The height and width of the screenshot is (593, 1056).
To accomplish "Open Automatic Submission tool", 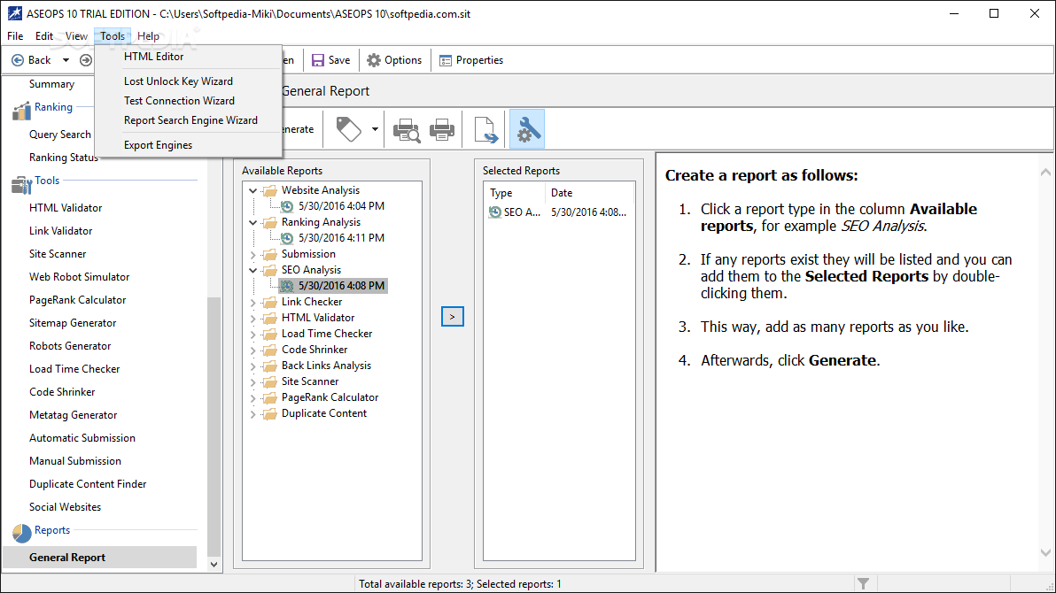I will tap(82, 438).
